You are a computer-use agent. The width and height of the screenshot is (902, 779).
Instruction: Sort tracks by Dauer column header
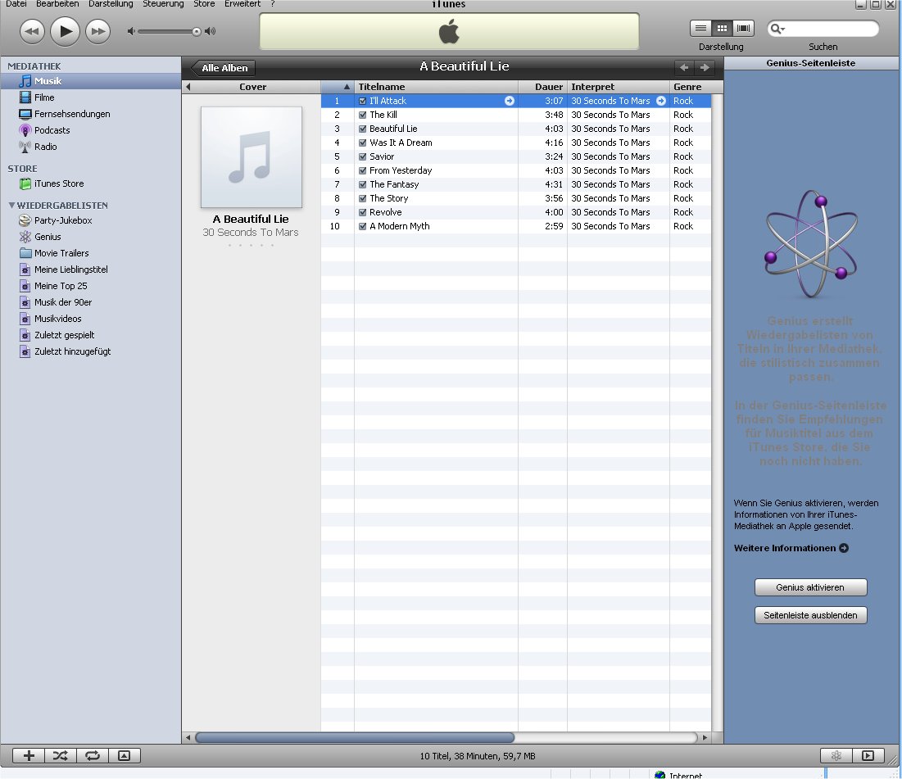click(542, 87)
